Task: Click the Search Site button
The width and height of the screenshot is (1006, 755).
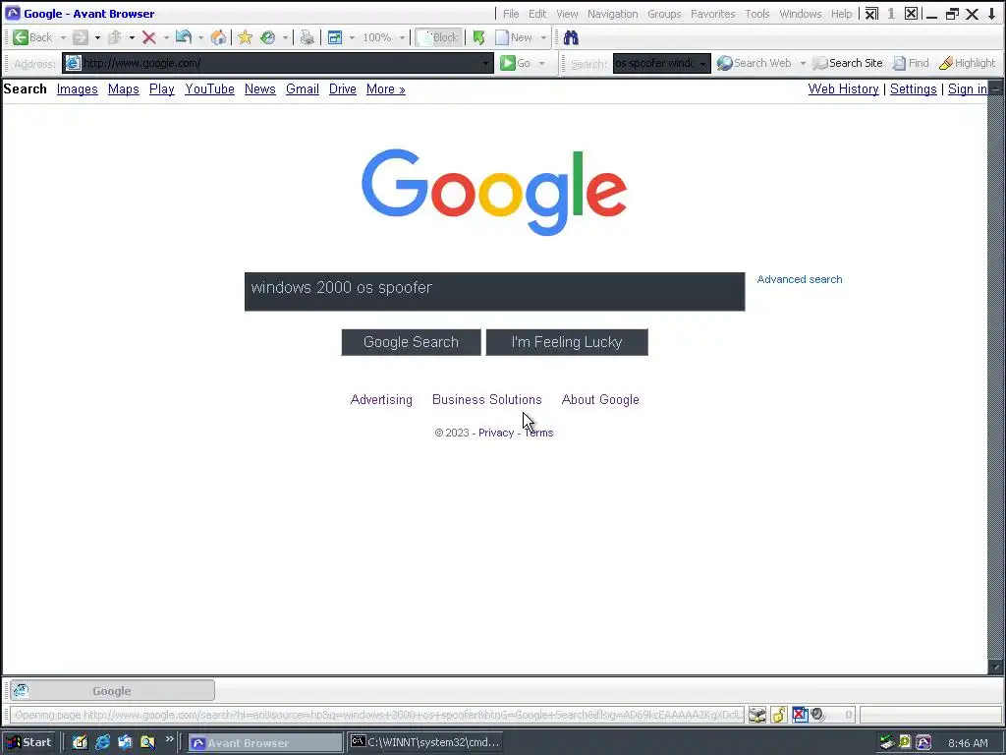Action: (x=848, y=63)
